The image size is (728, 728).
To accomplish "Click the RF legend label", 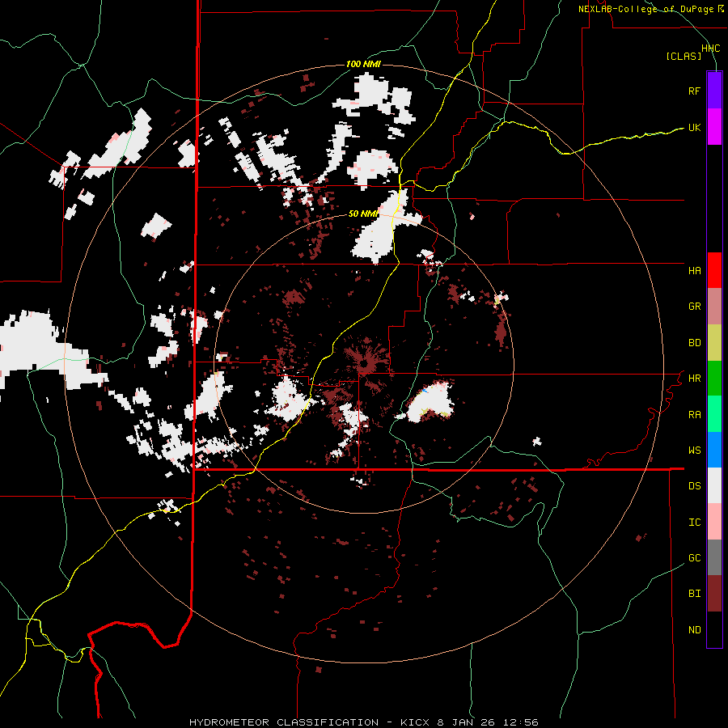I will 695,91.
